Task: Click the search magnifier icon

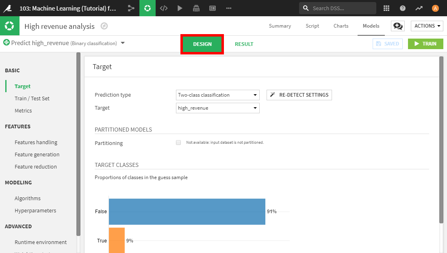Action: click(306, 8)
